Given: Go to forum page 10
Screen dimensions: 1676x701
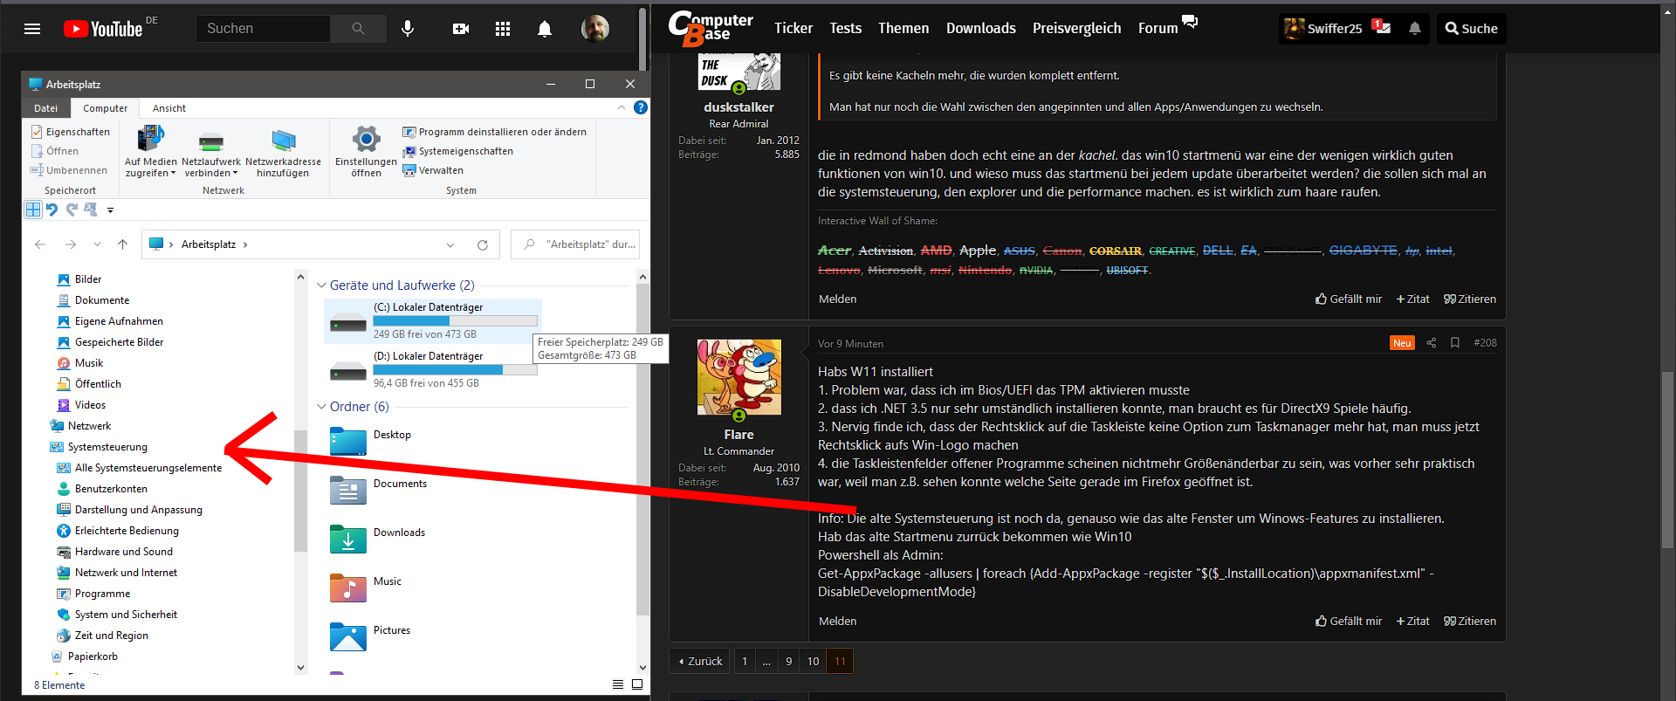Looking at the screenshot, I should tap(813, 661).
